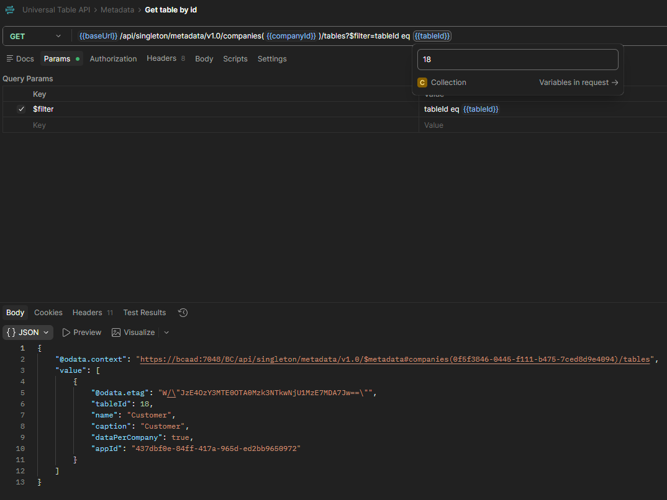Select the response Body tab

(x=15, y=313)
